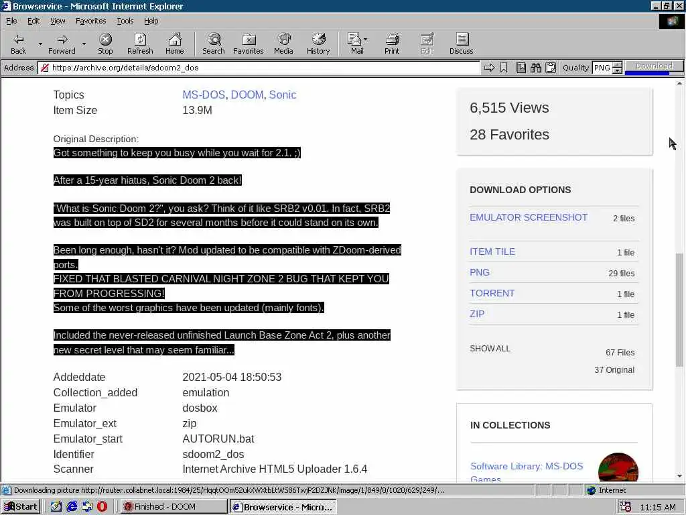
Task: Click the '2021-05-04 18:50:53' date value
Action: pyautogui.click(x=232, y=377)
